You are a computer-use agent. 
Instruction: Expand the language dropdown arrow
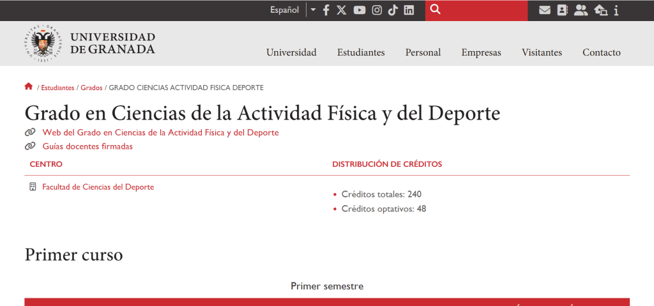coord(313,10)
